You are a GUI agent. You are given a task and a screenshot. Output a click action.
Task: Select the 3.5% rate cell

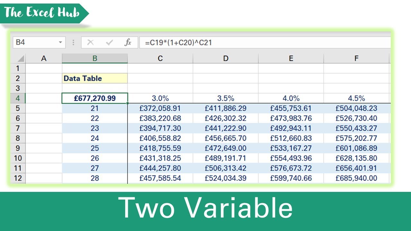226,98
